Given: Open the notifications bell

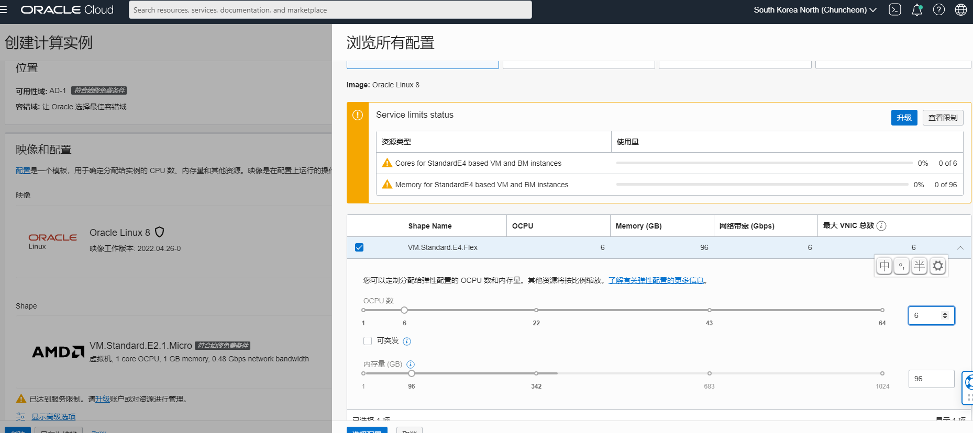Looking at the screenshot, I should point(917,10).
